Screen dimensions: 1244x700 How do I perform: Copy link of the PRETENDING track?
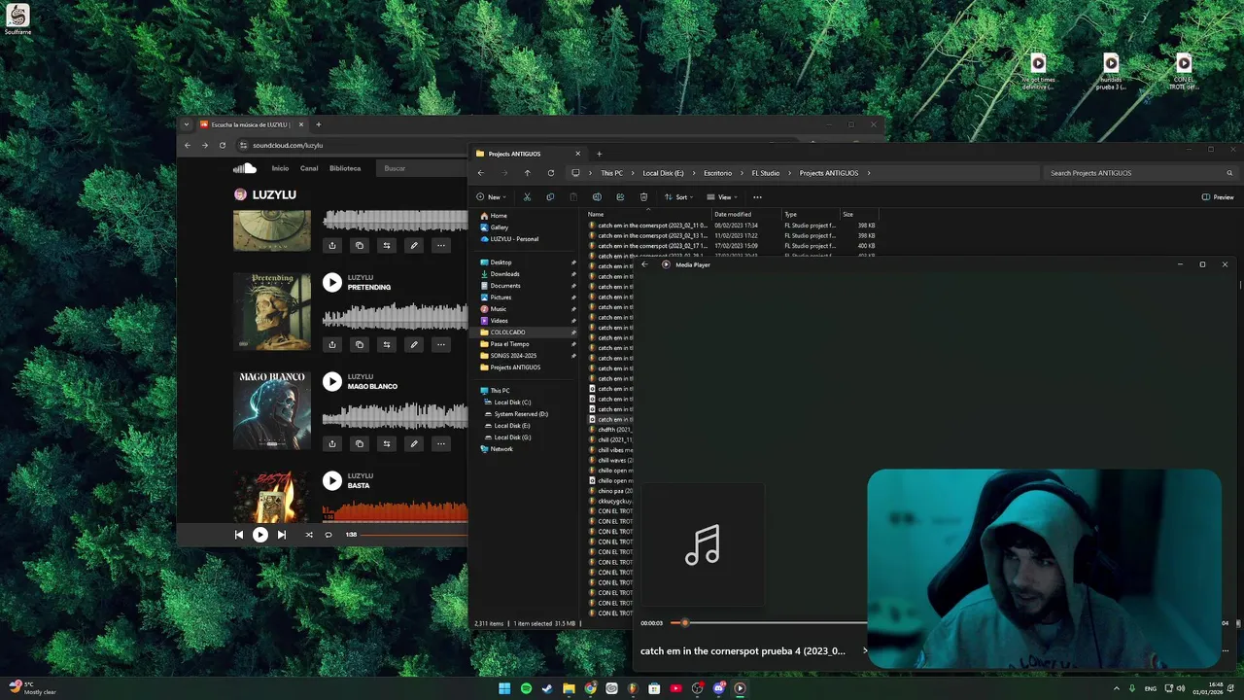pyautogui.click(x=360, y=344)
